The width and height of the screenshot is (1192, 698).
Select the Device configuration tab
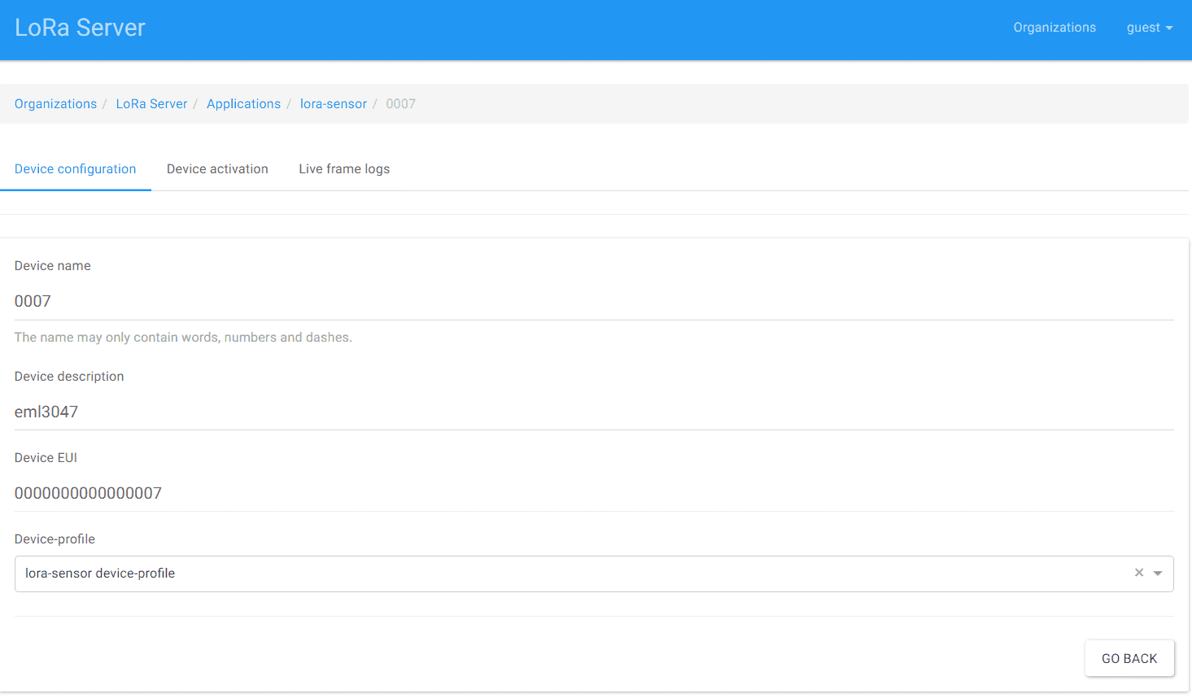click(76, 169)
